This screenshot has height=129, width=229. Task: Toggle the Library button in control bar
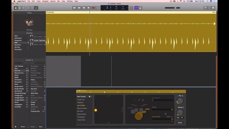point(16,8)
